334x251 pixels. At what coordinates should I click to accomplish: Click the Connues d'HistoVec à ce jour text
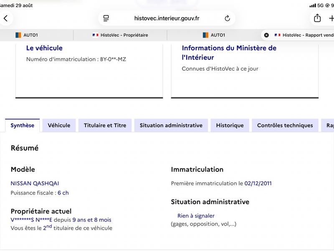(x=220, y=69)
